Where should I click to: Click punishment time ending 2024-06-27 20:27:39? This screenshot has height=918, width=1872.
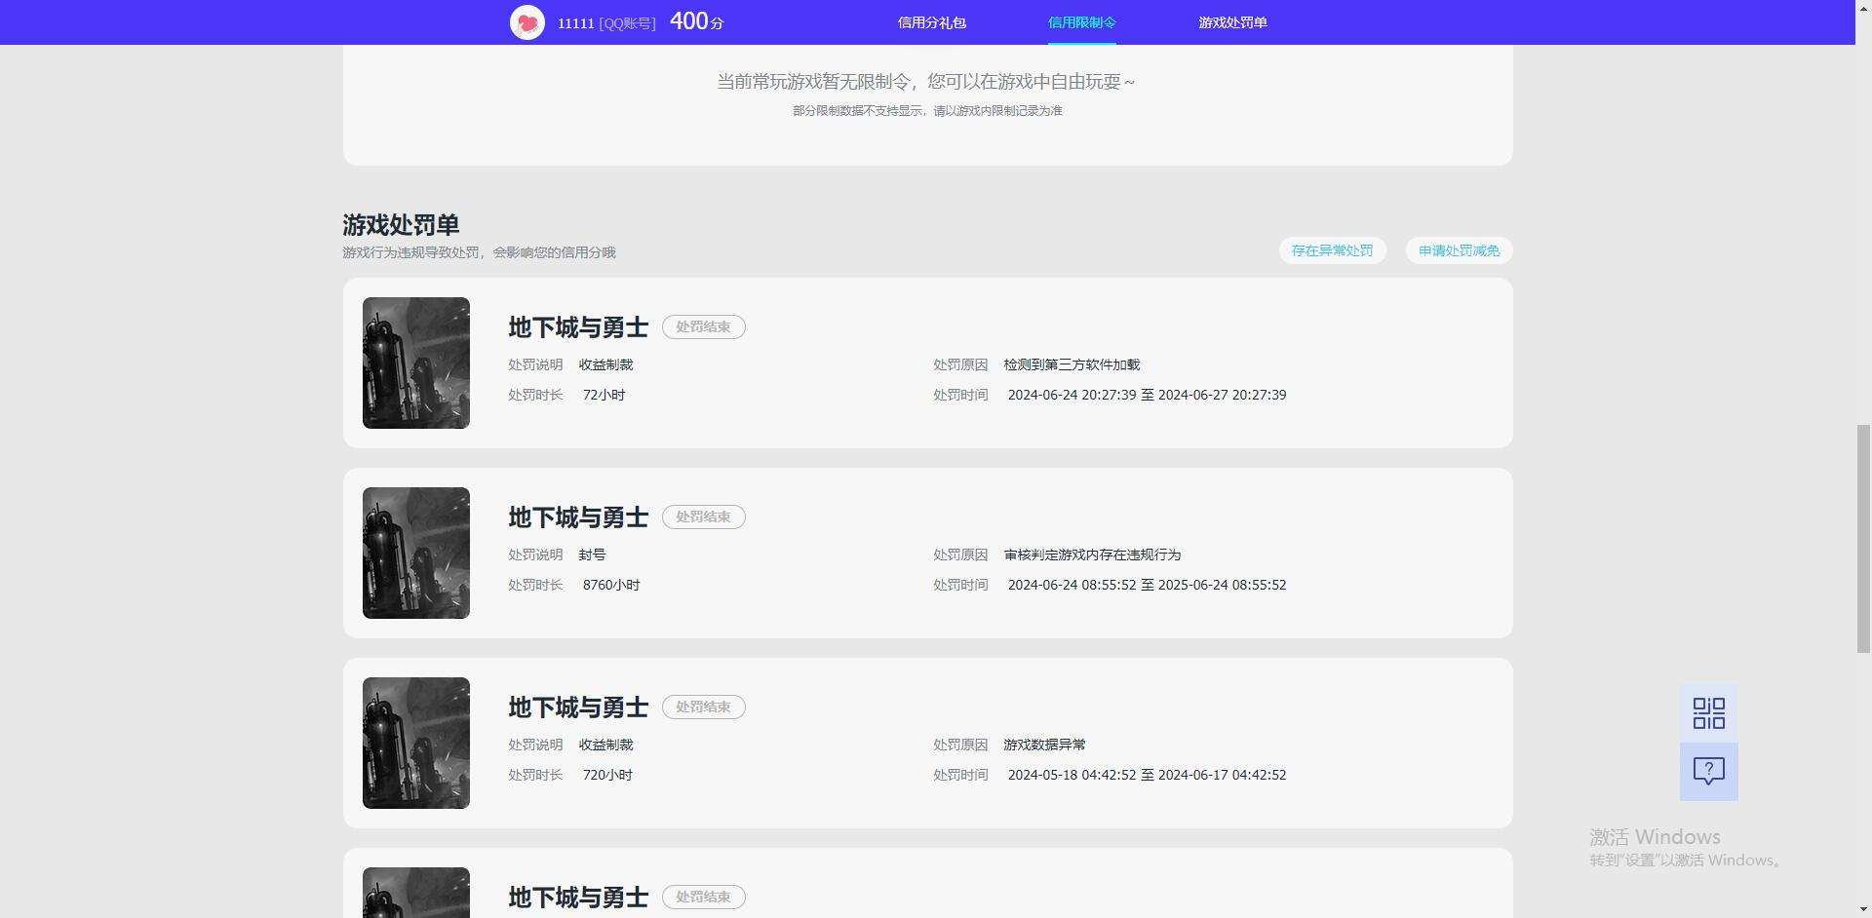point(1147,395)
